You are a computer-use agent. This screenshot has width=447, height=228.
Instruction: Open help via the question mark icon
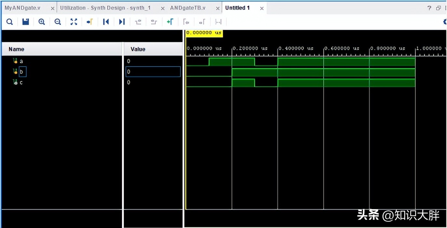pos(429,8)
